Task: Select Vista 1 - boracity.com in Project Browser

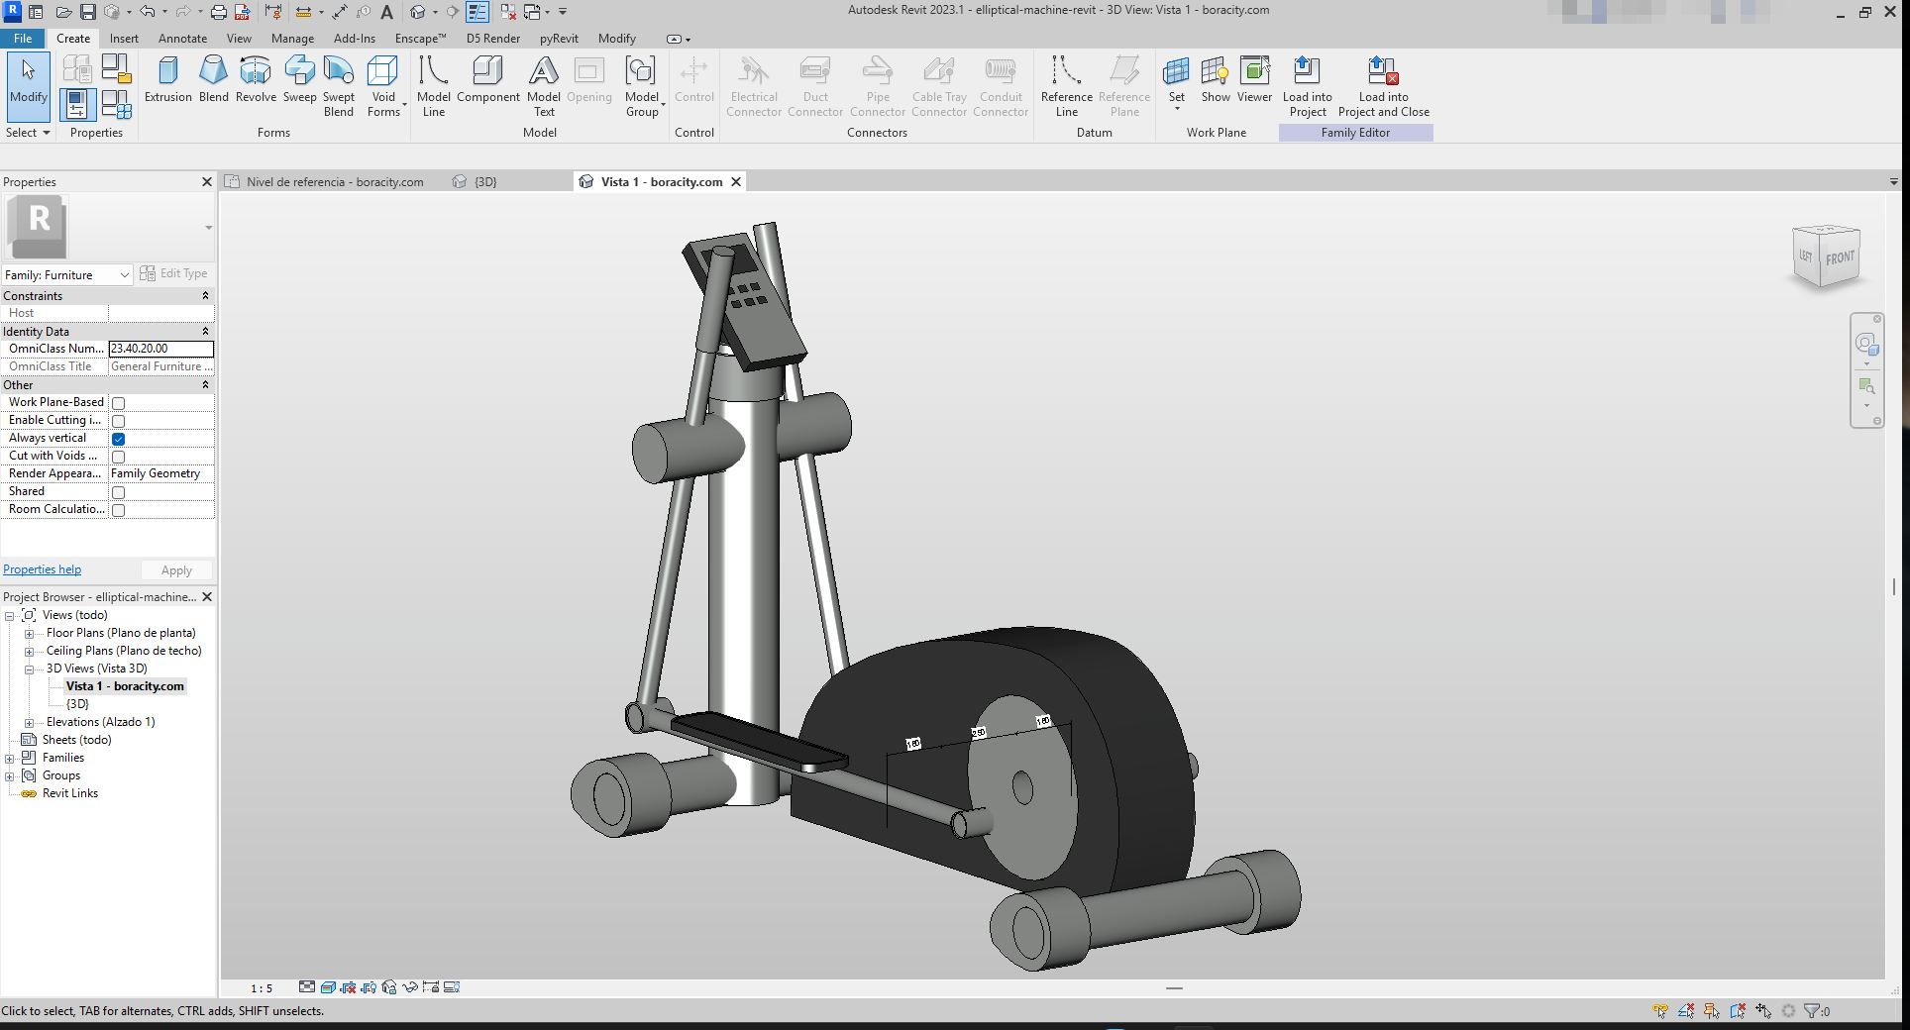Action: (x=125, y=686)
